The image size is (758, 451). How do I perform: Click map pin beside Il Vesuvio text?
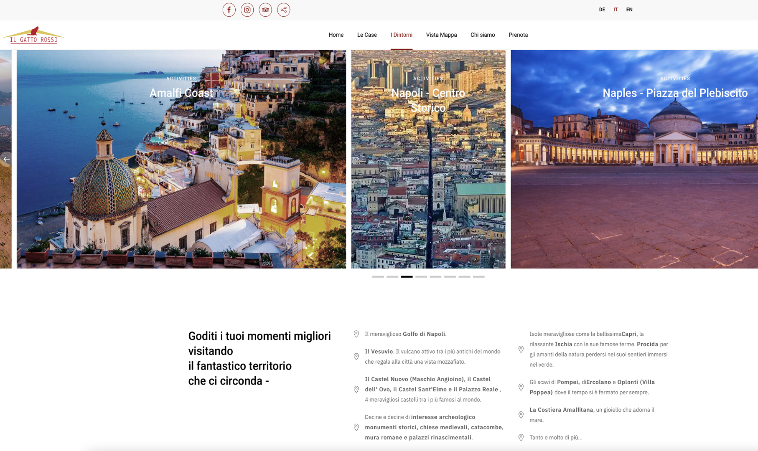click(x=356, y=357)
